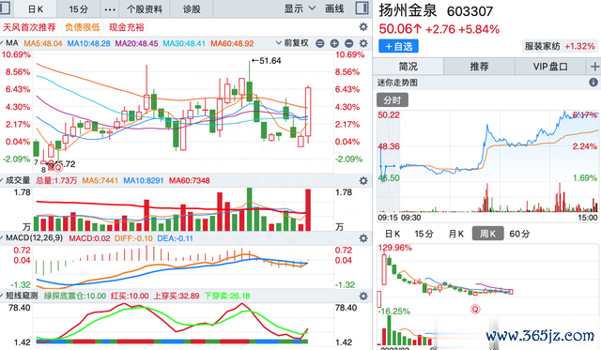Expand the 显示 dropdown menu
Viewport: 601px width, 350px height.
pos(300,8)
